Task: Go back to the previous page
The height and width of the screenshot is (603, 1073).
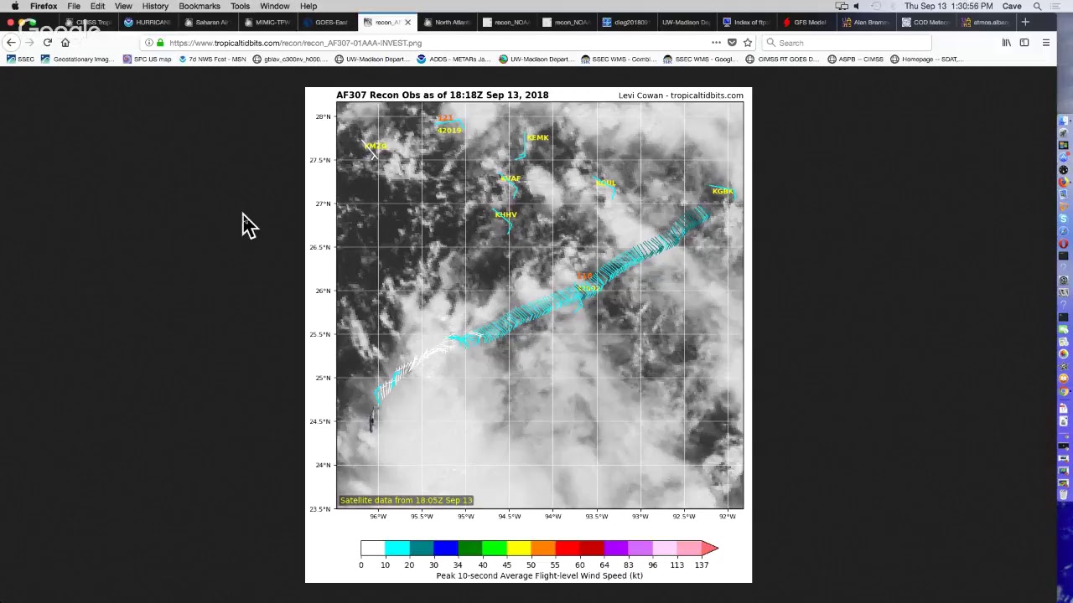Action: (11, 43)
